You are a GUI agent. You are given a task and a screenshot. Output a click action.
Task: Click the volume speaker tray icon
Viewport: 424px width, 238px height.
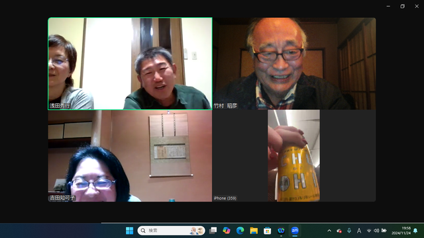tap(376, 231)
